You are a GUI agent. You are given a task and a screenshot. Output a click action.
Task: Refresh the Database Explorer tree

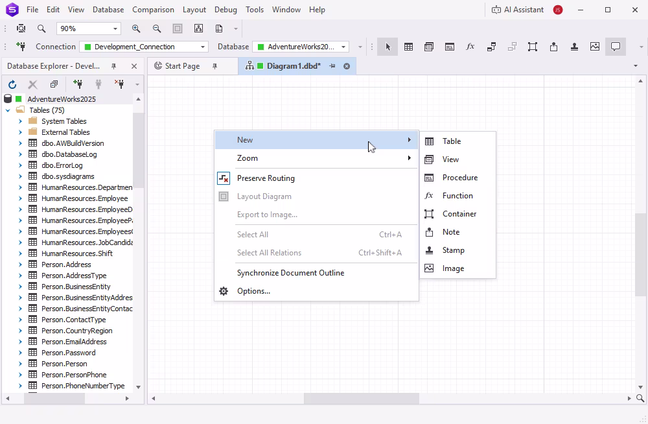tap(12, 84)
